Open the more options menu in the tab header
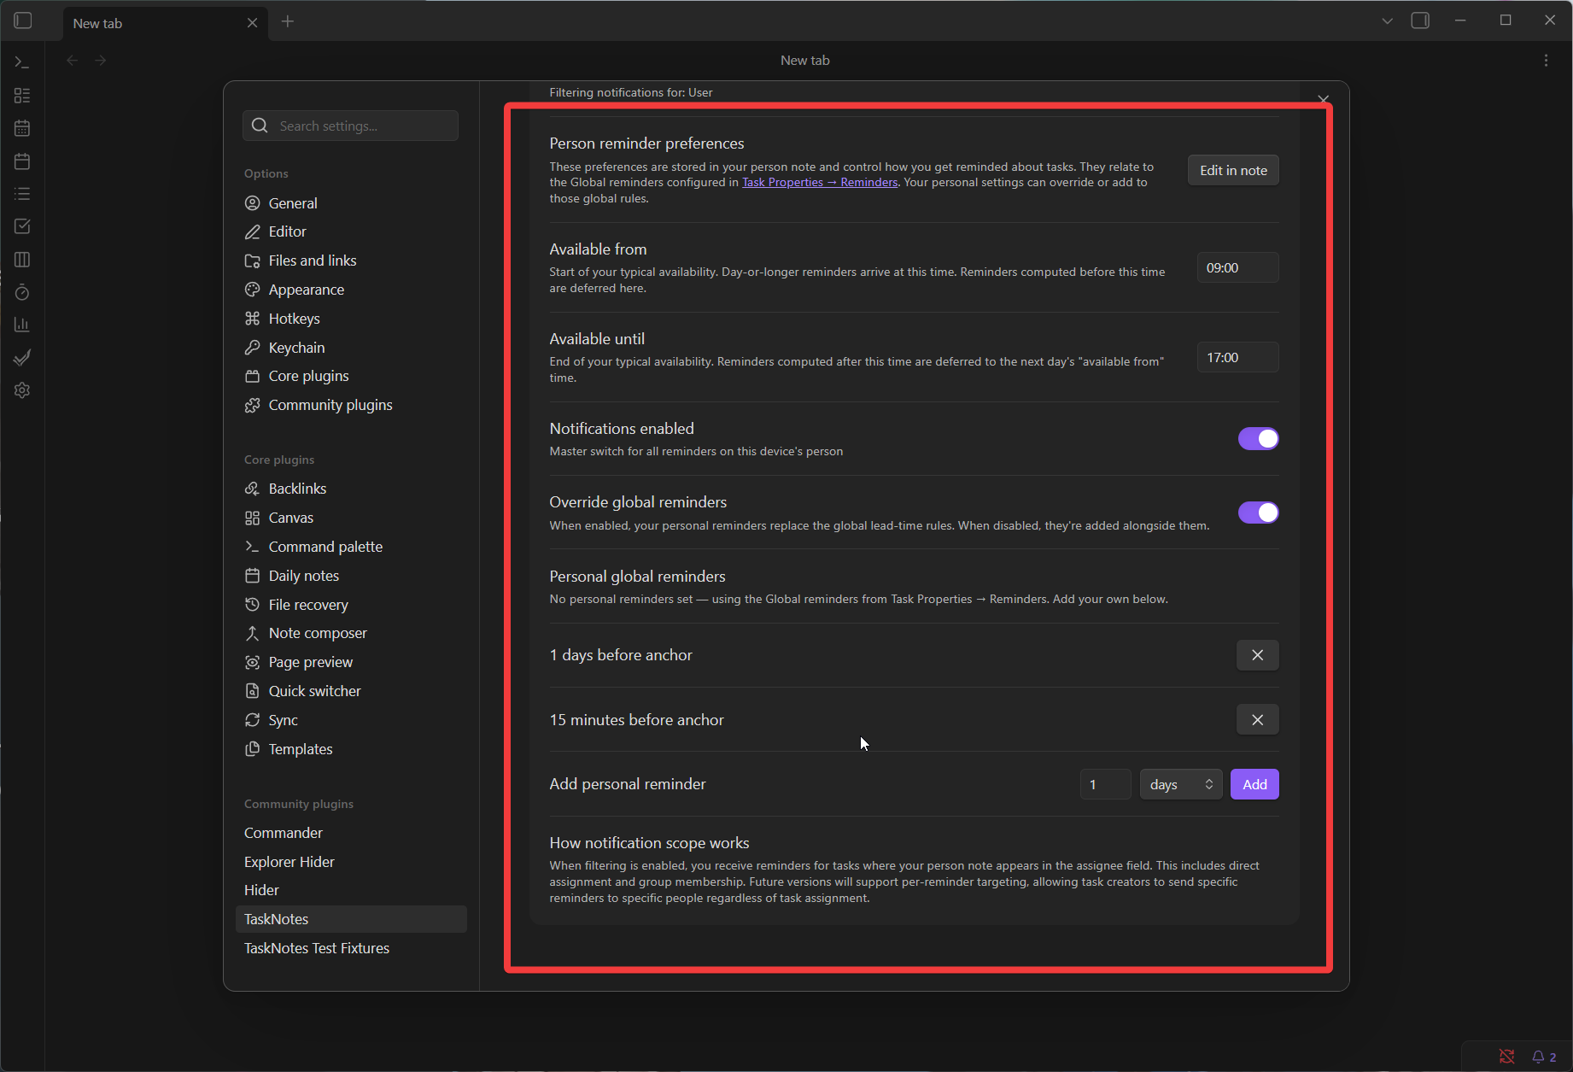 (1546, 60)
